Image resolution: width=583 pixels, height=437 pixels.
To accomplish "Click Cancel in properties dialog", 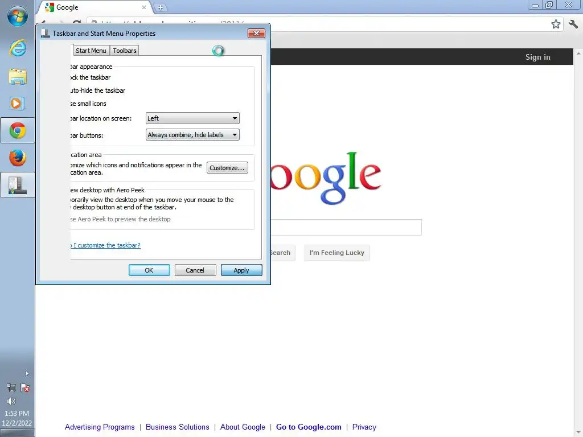I will (195, 270).
